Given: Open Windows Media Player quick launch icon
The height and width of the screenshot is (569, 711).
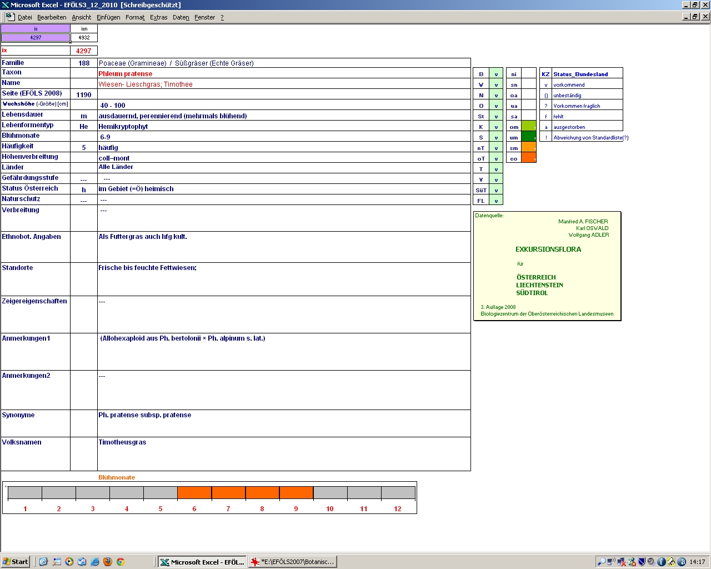Looking at the screenshot, I should pyautogui.click(x=69, y=562).
